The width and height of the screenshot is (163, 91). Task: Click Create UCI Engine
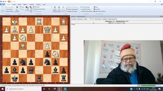[x=72, y=11]
